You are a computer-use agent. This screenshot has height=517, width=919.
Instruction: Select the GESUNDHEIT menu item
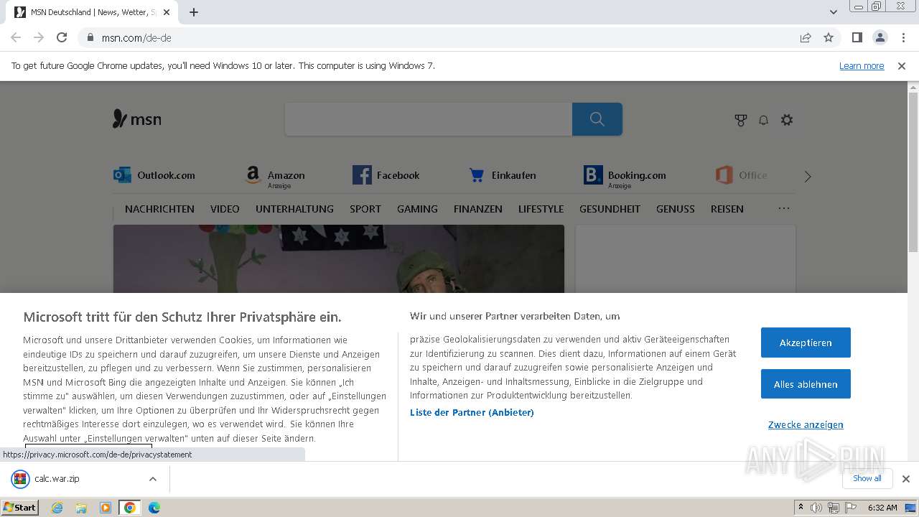[610, 209]
